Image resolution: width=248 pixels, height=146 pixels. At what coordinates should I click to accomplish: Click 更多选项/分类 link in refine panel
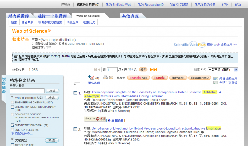coord(22,134)
